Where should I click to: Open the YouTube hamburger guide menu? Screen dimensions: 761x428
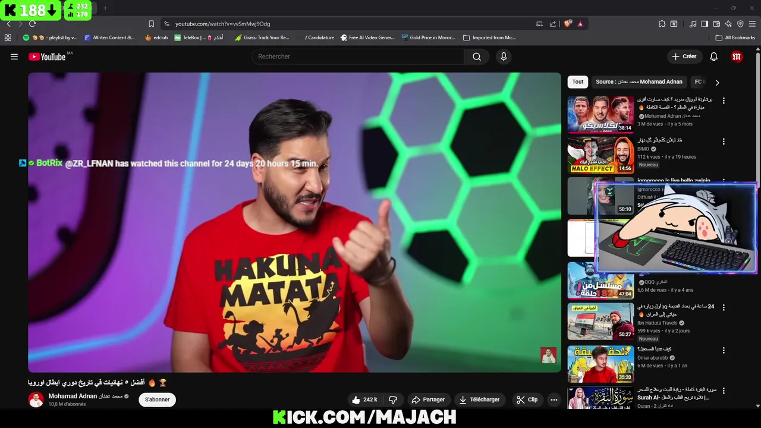coord(14,56)
